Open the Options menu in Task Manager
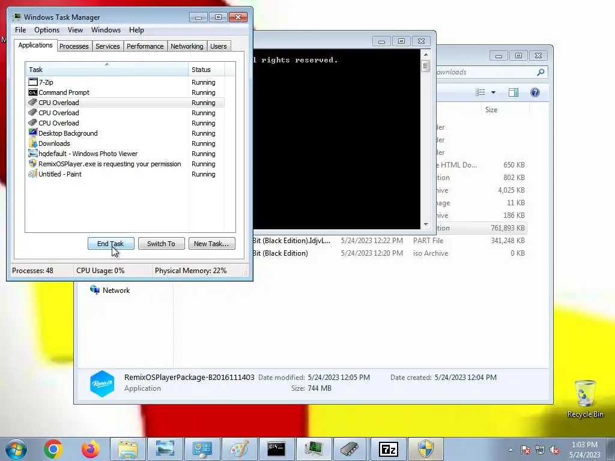Viewport: 615px width, 461px height. [47, 30]
